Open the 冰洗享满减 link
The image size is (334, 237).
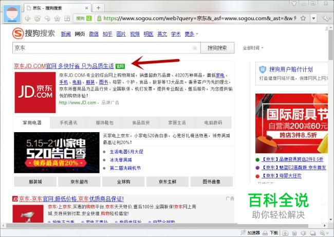click(121, 160)
